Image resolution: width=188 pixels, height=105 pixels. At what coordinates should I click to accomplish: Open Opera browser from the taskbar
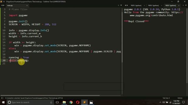(x=78, y=102)
